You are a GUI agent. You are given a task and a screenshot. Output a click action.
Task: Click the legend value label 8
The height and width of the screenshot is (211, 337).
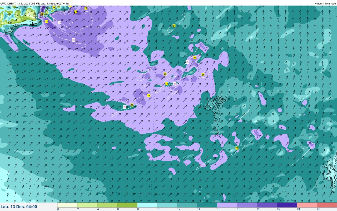138,209
